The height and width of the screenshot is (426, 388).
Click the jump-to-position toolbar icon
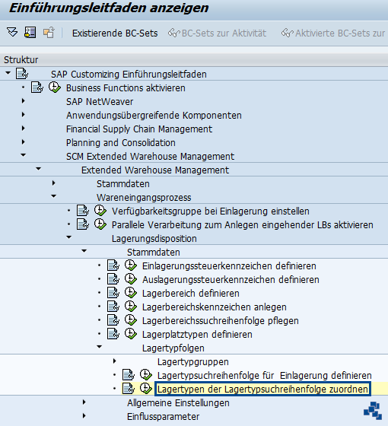click(x=30, y=32)
